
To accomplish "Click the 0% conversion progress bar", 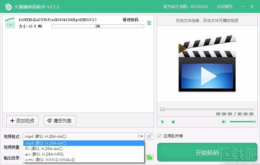I will (x=98, y=26).
